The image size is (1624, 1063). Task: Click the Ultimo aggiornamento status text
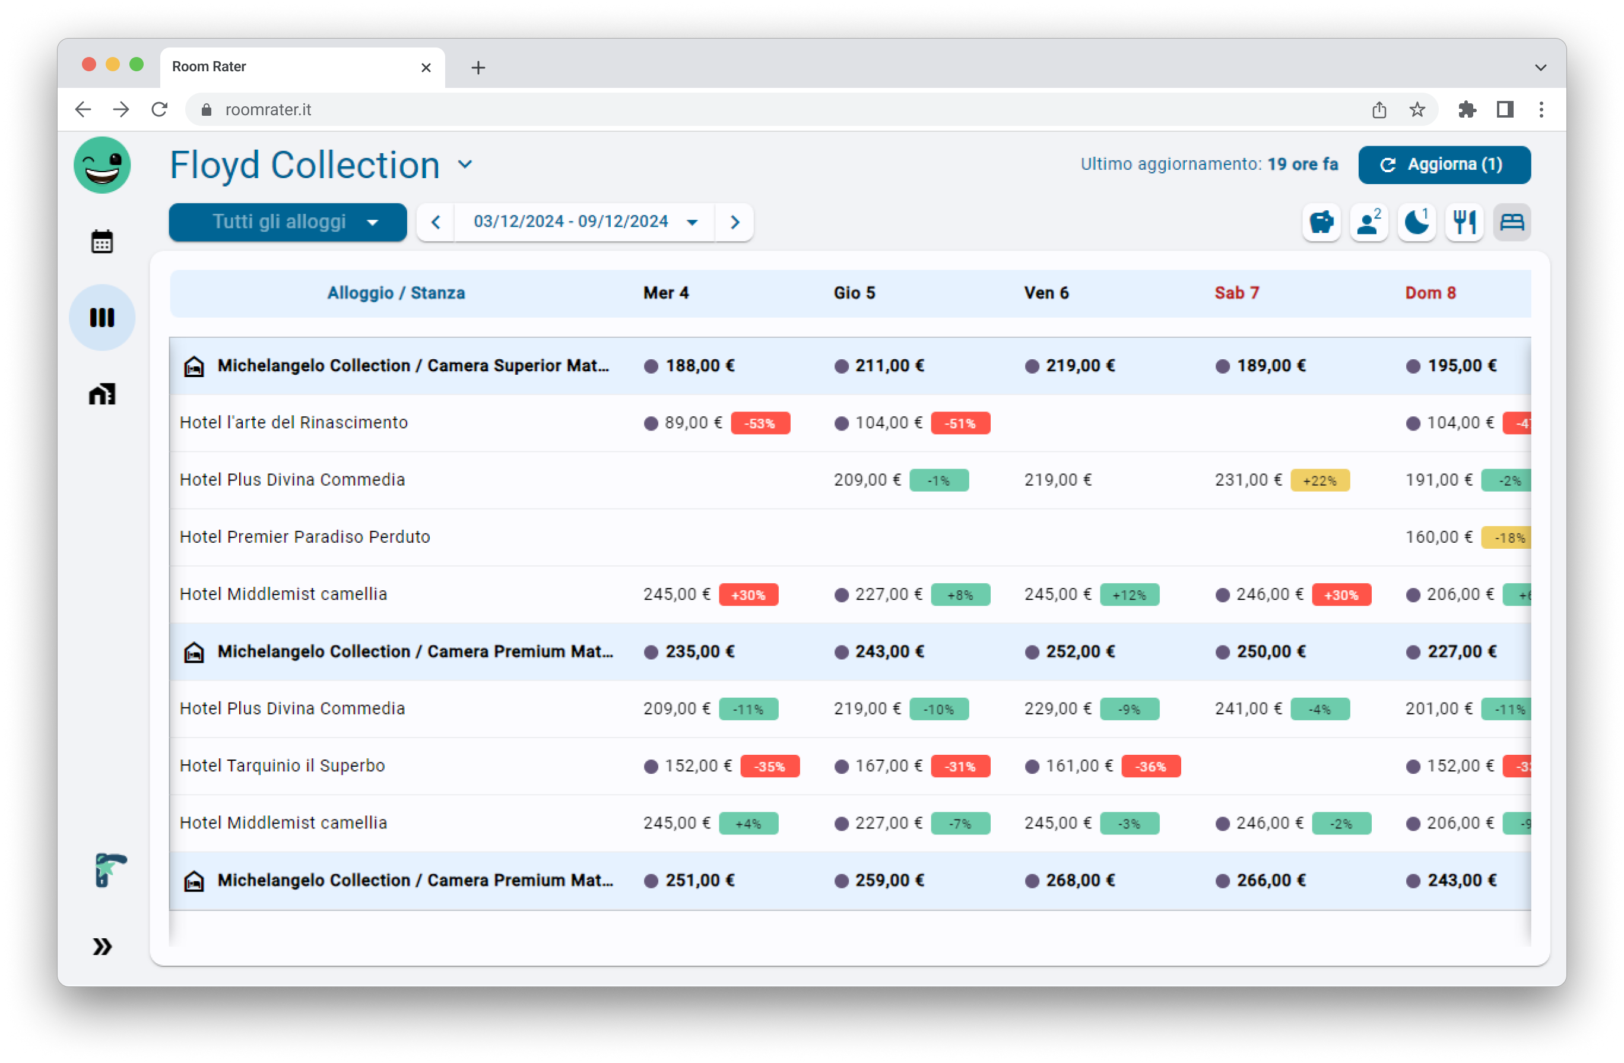click(x=1209, y=164)
